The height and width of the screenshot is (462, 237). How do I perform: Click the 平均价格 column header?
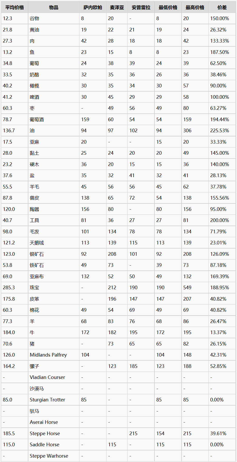14,7
